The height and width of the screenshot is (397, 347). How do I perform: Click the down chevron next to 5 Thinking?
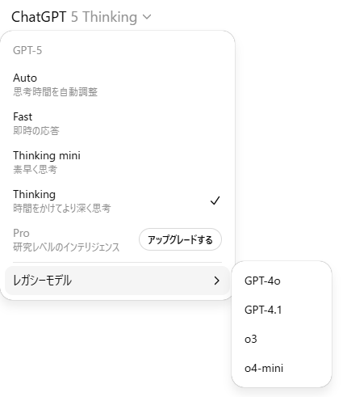click(147, 17)
